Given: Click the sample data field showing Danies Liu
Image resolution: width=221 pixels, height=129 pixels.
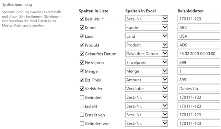Looking at the screenshot, I should 199,89.
